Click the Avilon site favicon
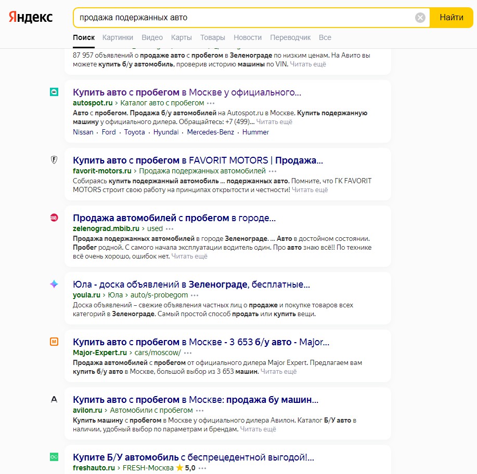 (x=54, y=399)
